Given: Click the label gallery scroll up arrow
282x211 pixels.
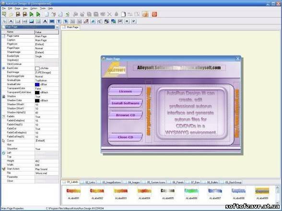Looking at the screenshot, I should [x=278, y=187].
